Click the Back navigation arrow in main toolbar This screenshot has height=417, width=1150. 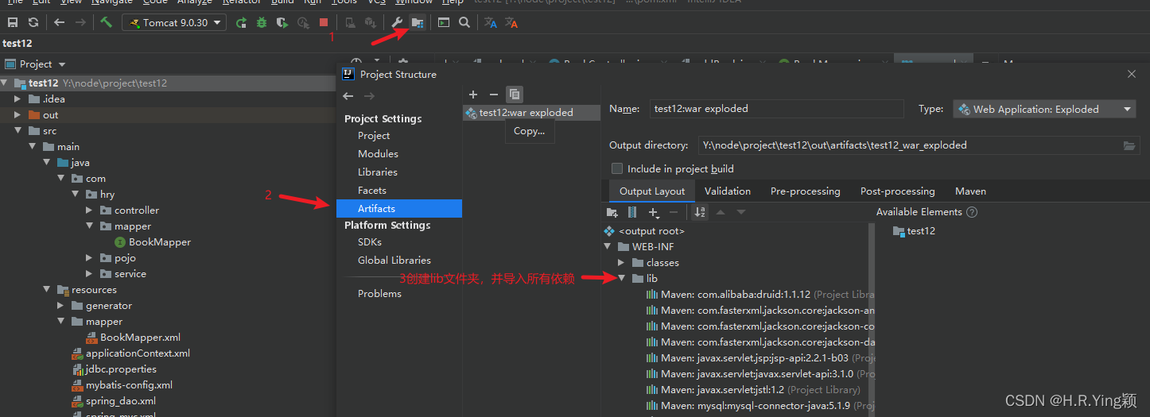[x=60, y=23]
